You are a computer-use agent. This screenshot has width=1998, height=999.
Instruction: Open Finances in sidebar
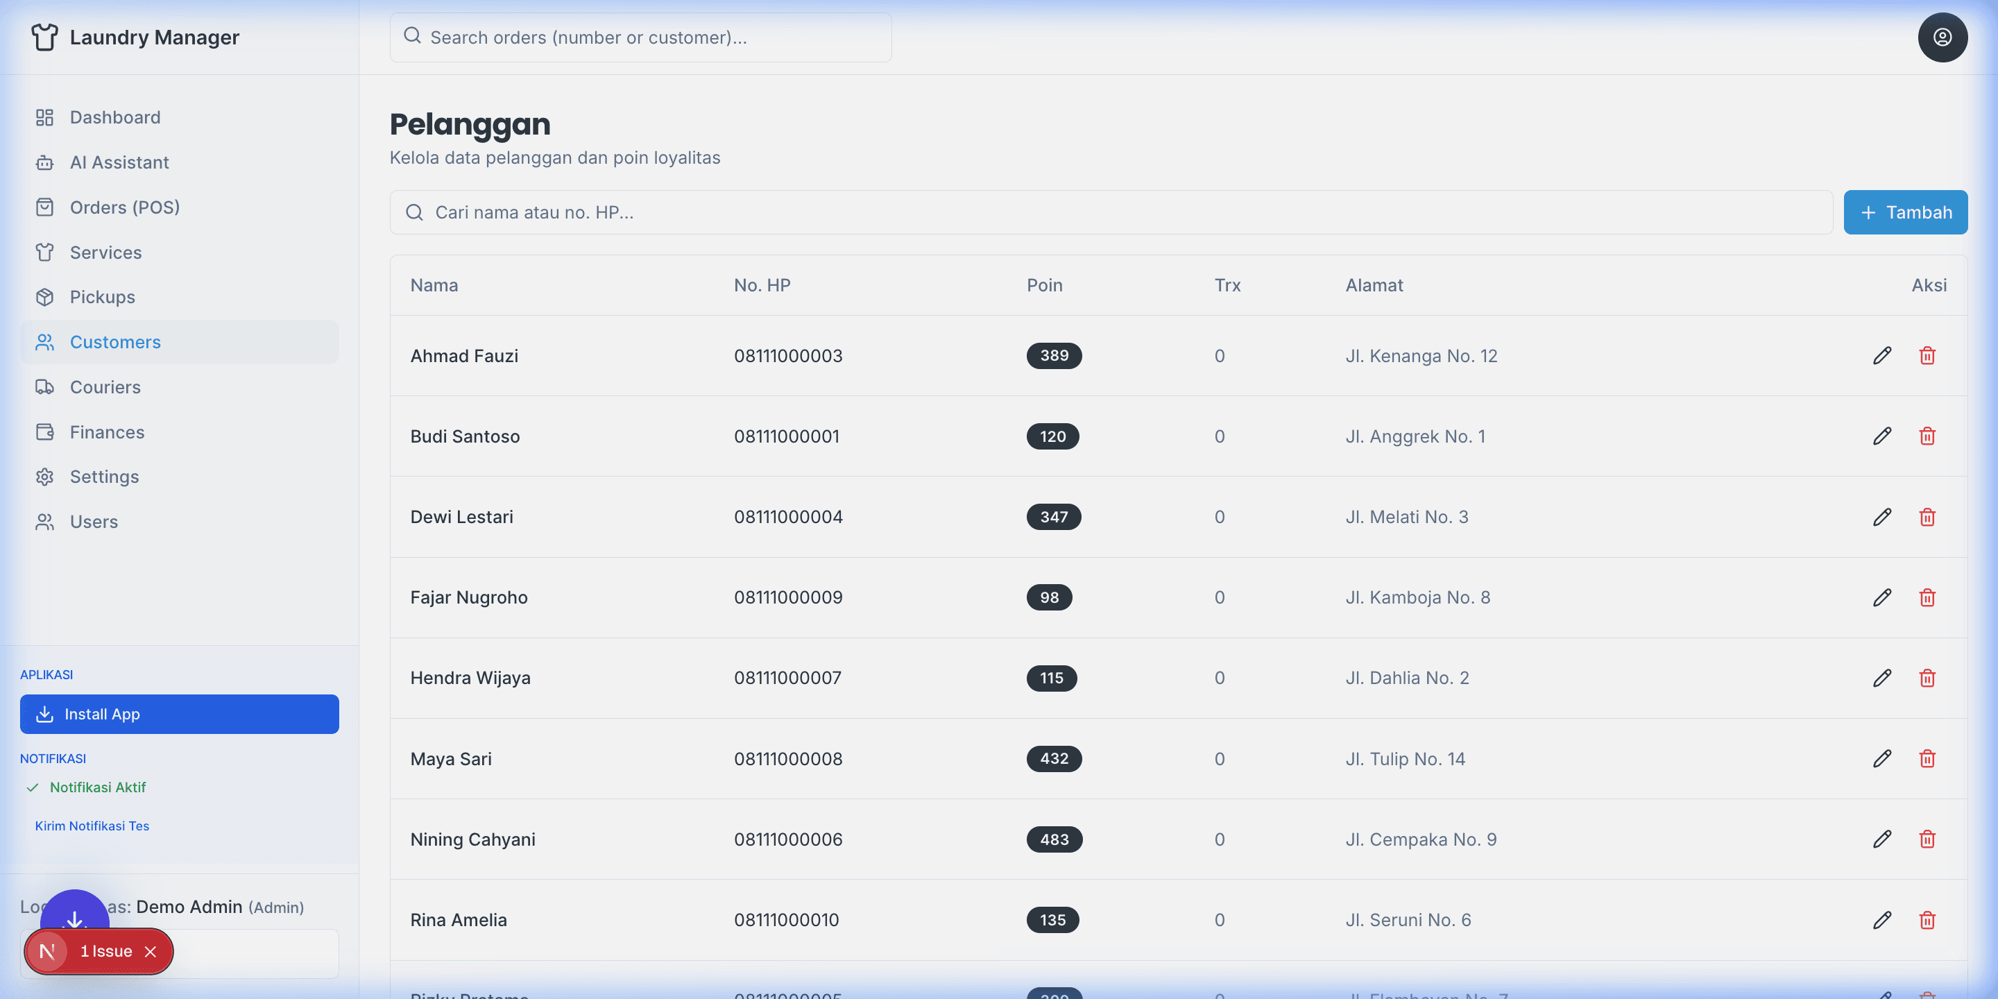[107, 432]
